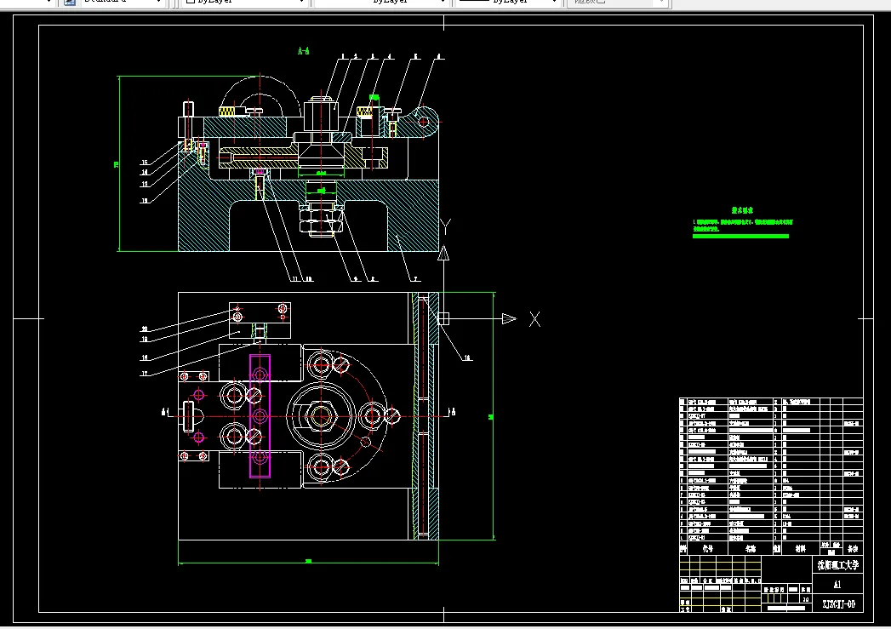Select the magenta rectangle in plan view
This screenshot has width=891, height=629.
click(x=260, y=415)
